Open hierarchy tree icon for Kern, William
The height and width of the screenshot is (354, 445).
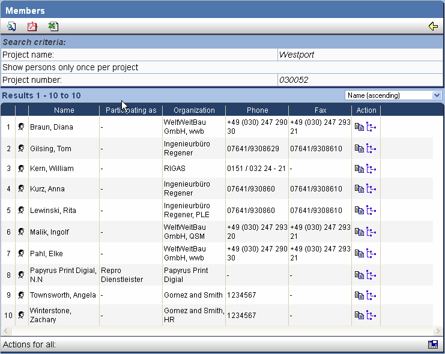tap(371, 169)
